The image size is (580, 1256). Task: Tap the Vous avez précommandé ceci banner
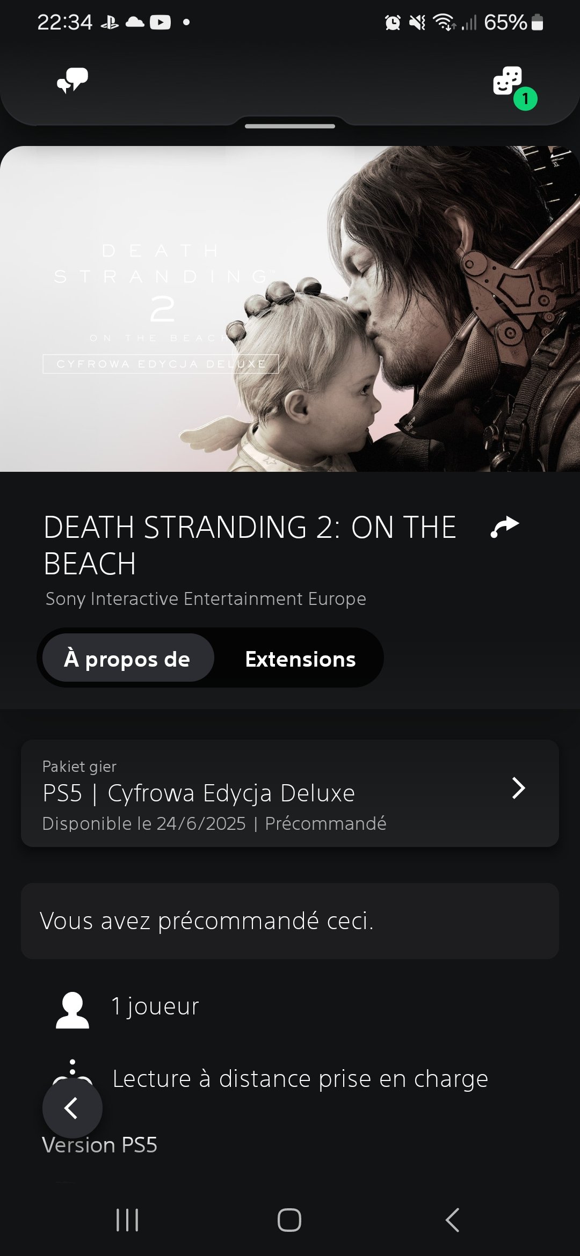(x=290, y=921)
